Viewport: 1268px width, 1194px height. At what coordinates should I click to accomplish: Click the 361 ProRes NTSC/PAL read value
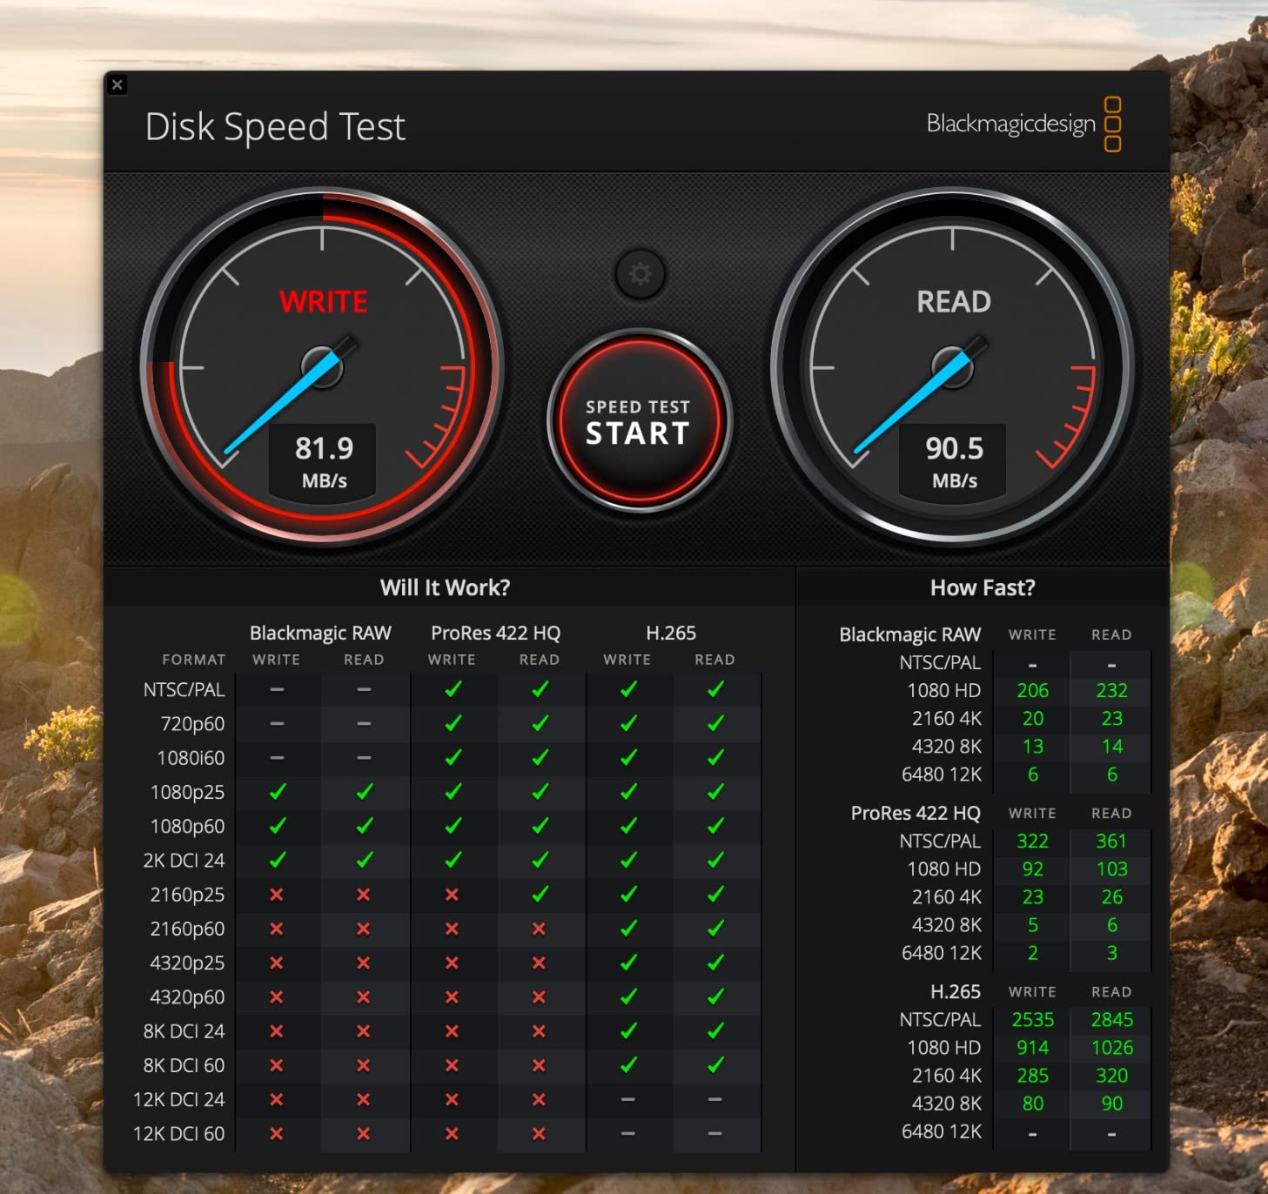click(1111, 841)
